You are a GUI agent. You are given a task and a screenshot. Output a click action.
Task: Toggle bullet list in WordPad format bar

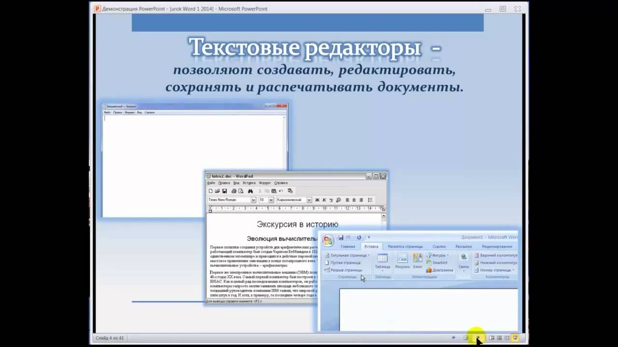pos(370,200)
